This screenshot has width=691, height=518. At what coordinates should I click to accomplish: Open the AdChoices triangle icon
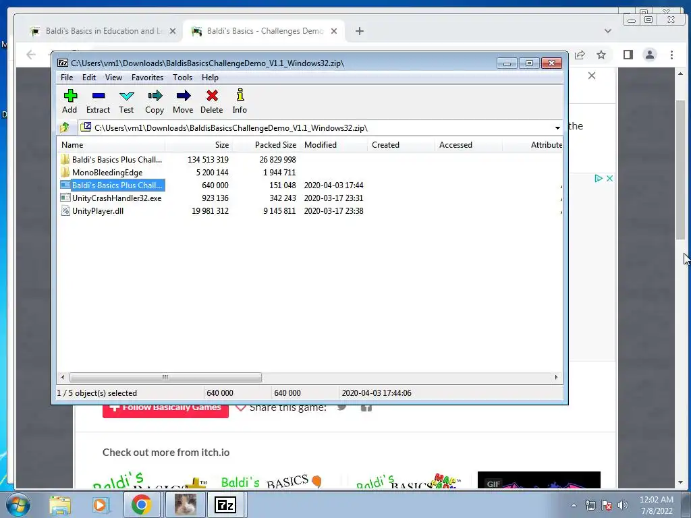pos(599,178)
